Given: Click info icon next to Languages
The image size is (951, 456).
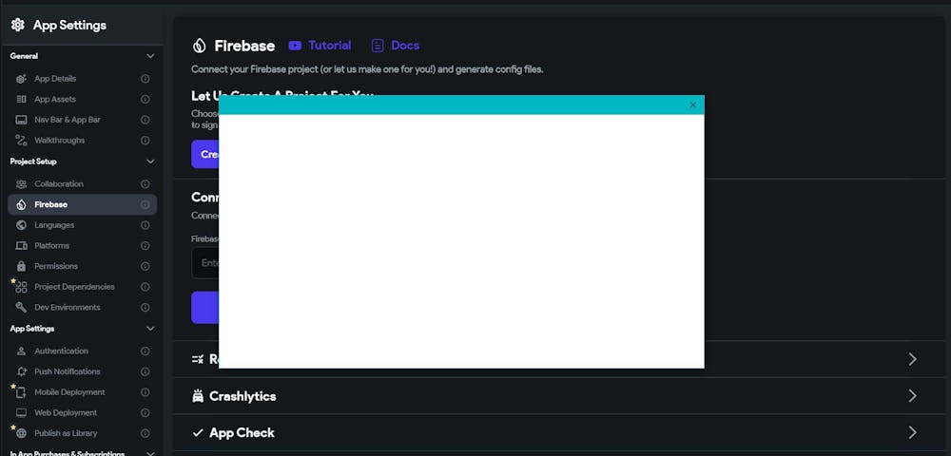Looking at the screenshot, I should (x=145, y=225).
